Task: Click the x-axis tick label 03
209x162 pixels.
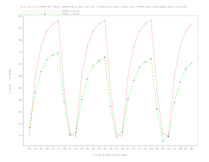Action: coord(35,149)
